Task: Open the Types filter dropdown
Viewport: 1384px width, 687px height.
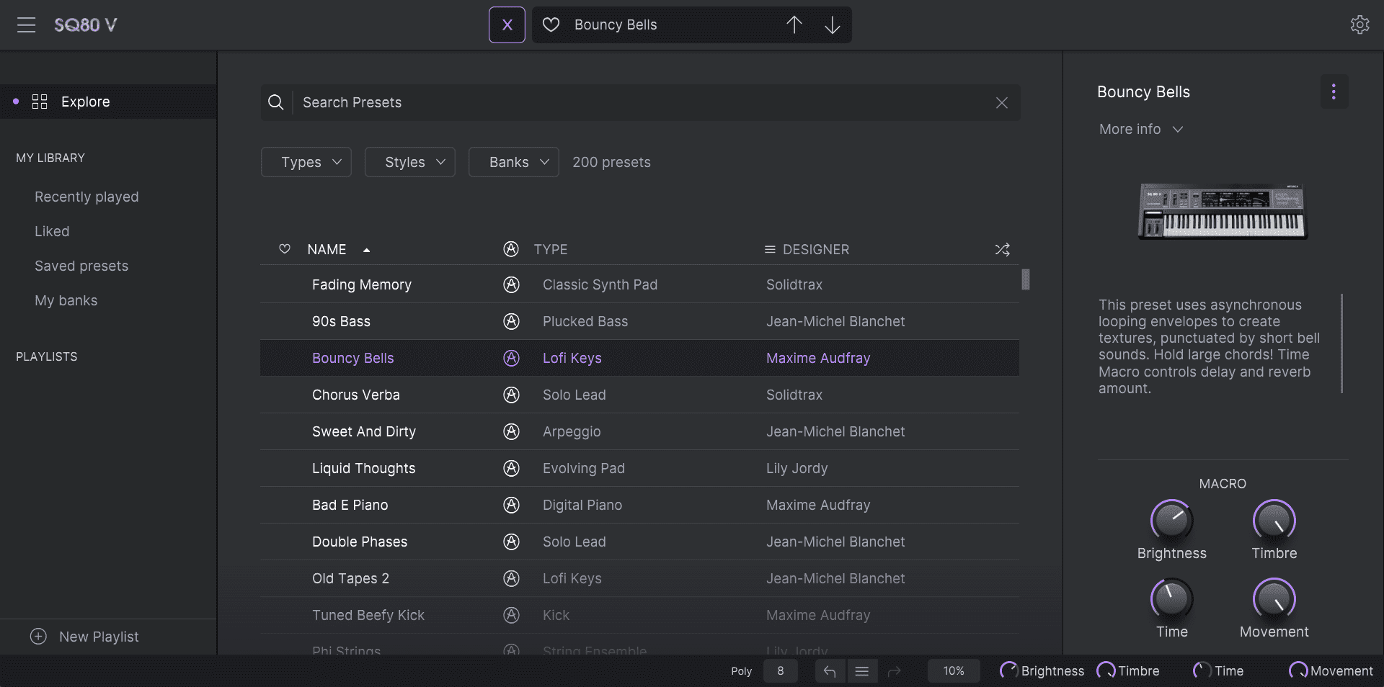Action: pyautogui.click(x=306, y=163)
